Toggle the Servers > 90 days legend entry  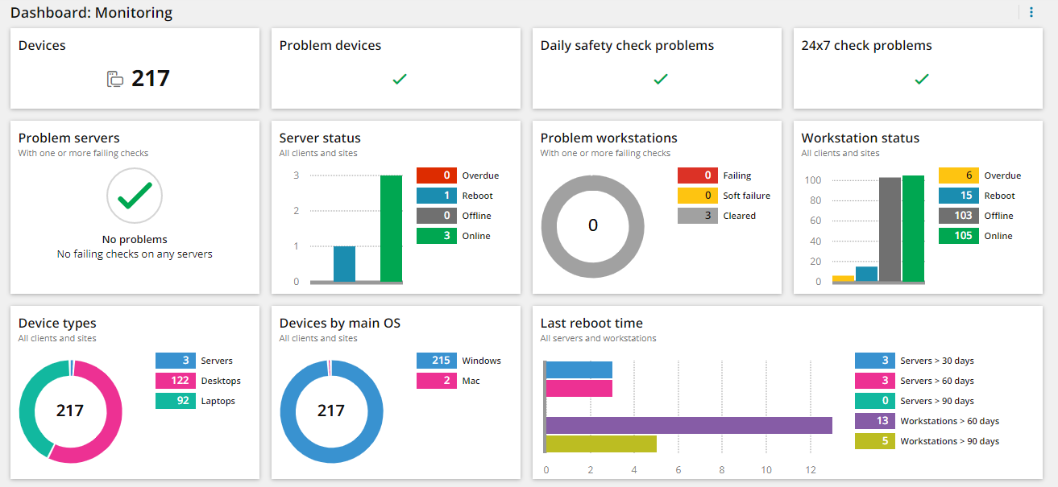point(874,400)
